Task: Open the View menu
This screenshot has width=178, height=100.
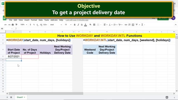Action: coord(21,20)
